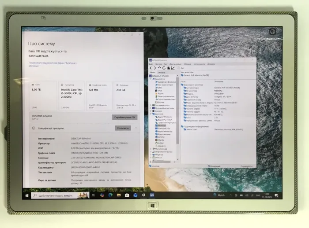This screenshot has width=309, height=228.
Task: Select the Mantle tree item
Action: 160,140
